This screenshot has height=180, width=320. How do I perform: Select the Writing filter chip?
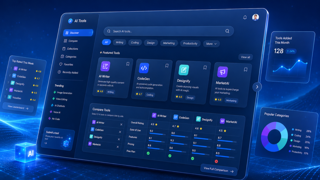coord(119,42)
